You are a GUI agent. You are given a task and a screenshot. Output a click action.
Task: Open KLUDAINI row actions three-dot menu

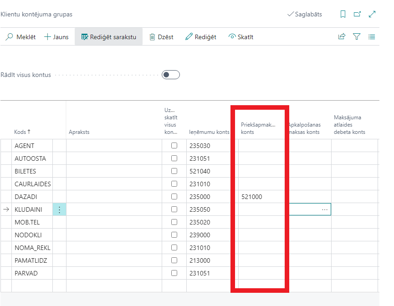coord(59,209)
